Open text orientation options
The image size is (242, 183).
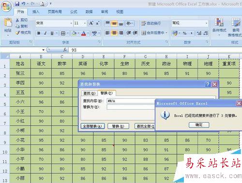pyautogui.click(x=129, y=24)
